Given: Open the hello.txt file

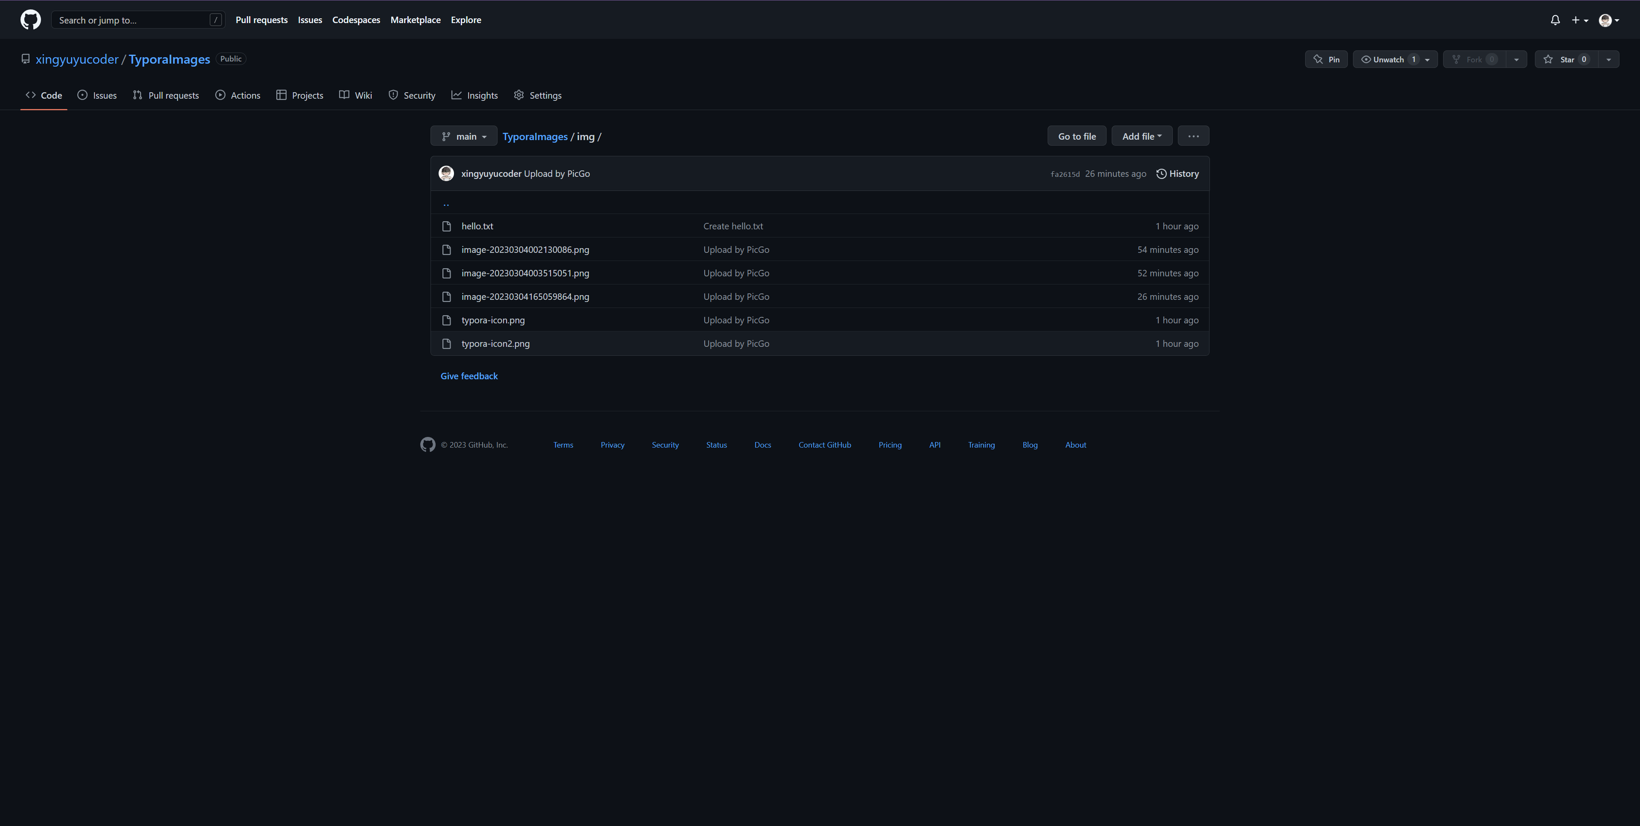Looking at the screenshot, I should coord(477,226).
